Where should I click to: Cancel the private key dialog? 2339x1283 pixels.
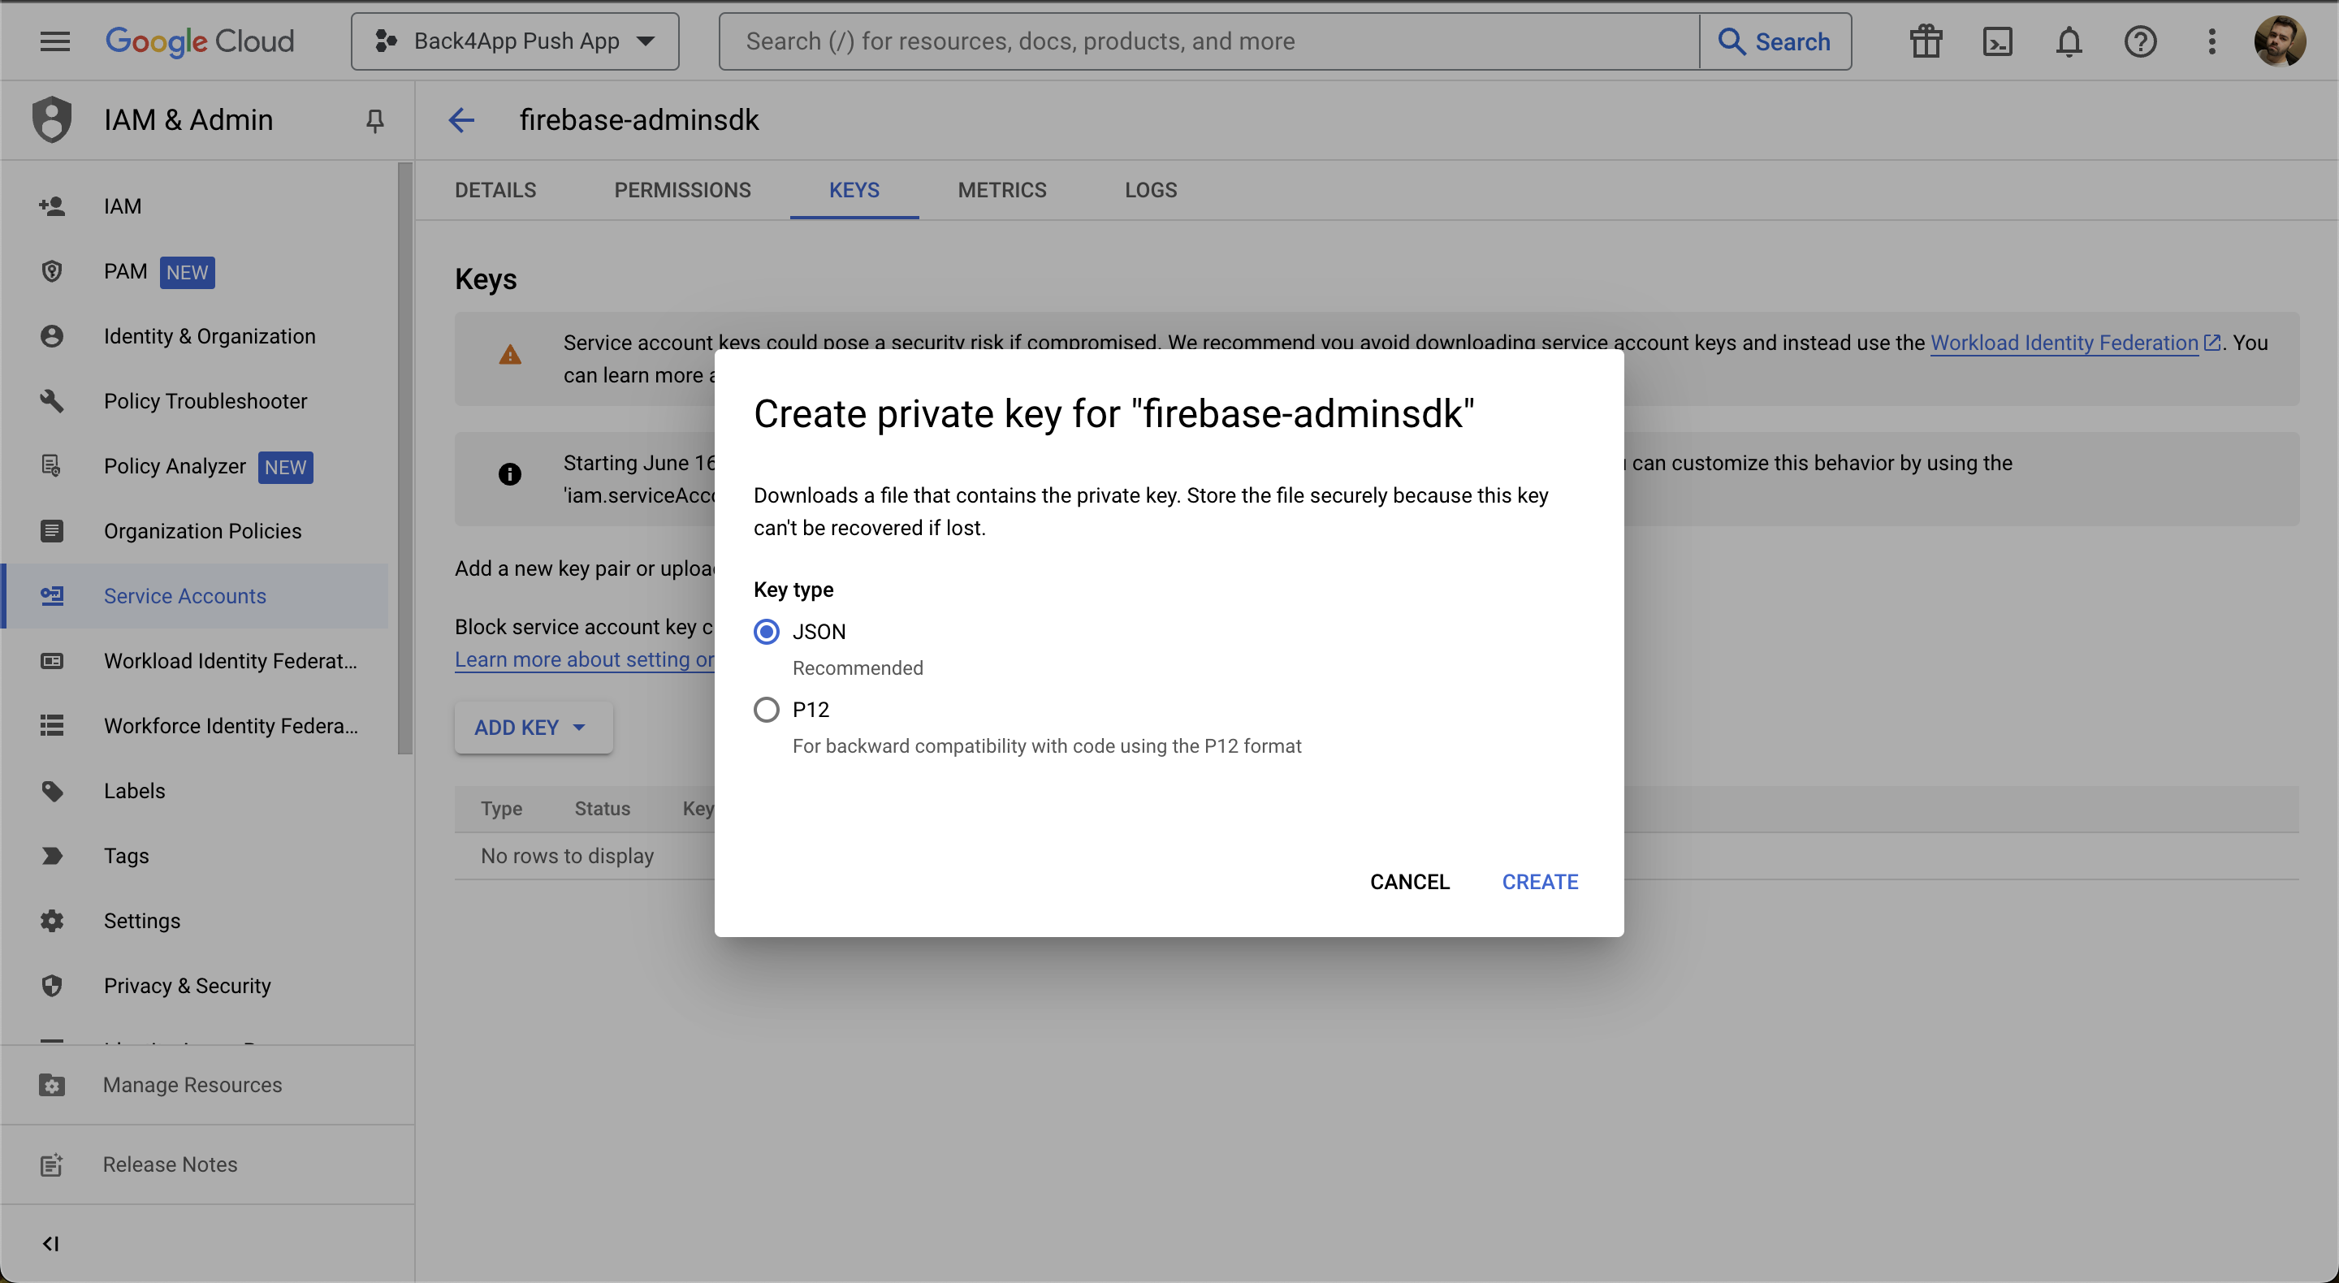click(x=1409, y=881)
